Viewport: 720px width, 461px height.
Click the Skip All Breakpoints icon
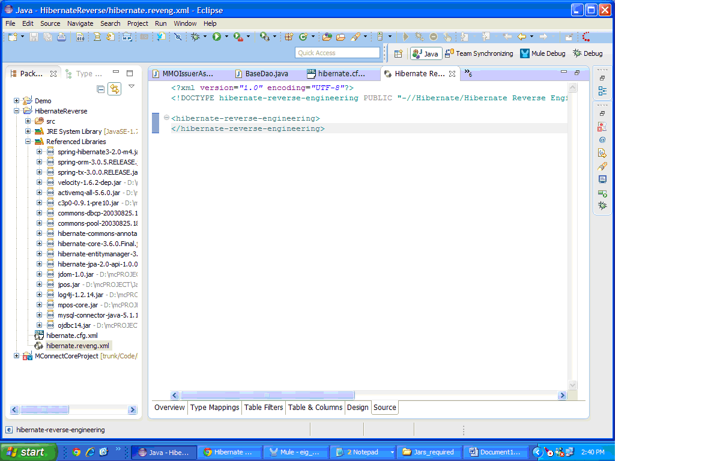pyautogui.click(x=178, y=37)
